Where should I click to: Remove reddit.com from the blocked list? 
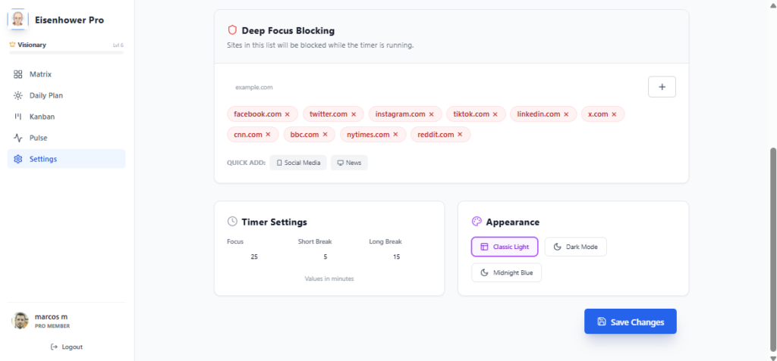460,135
